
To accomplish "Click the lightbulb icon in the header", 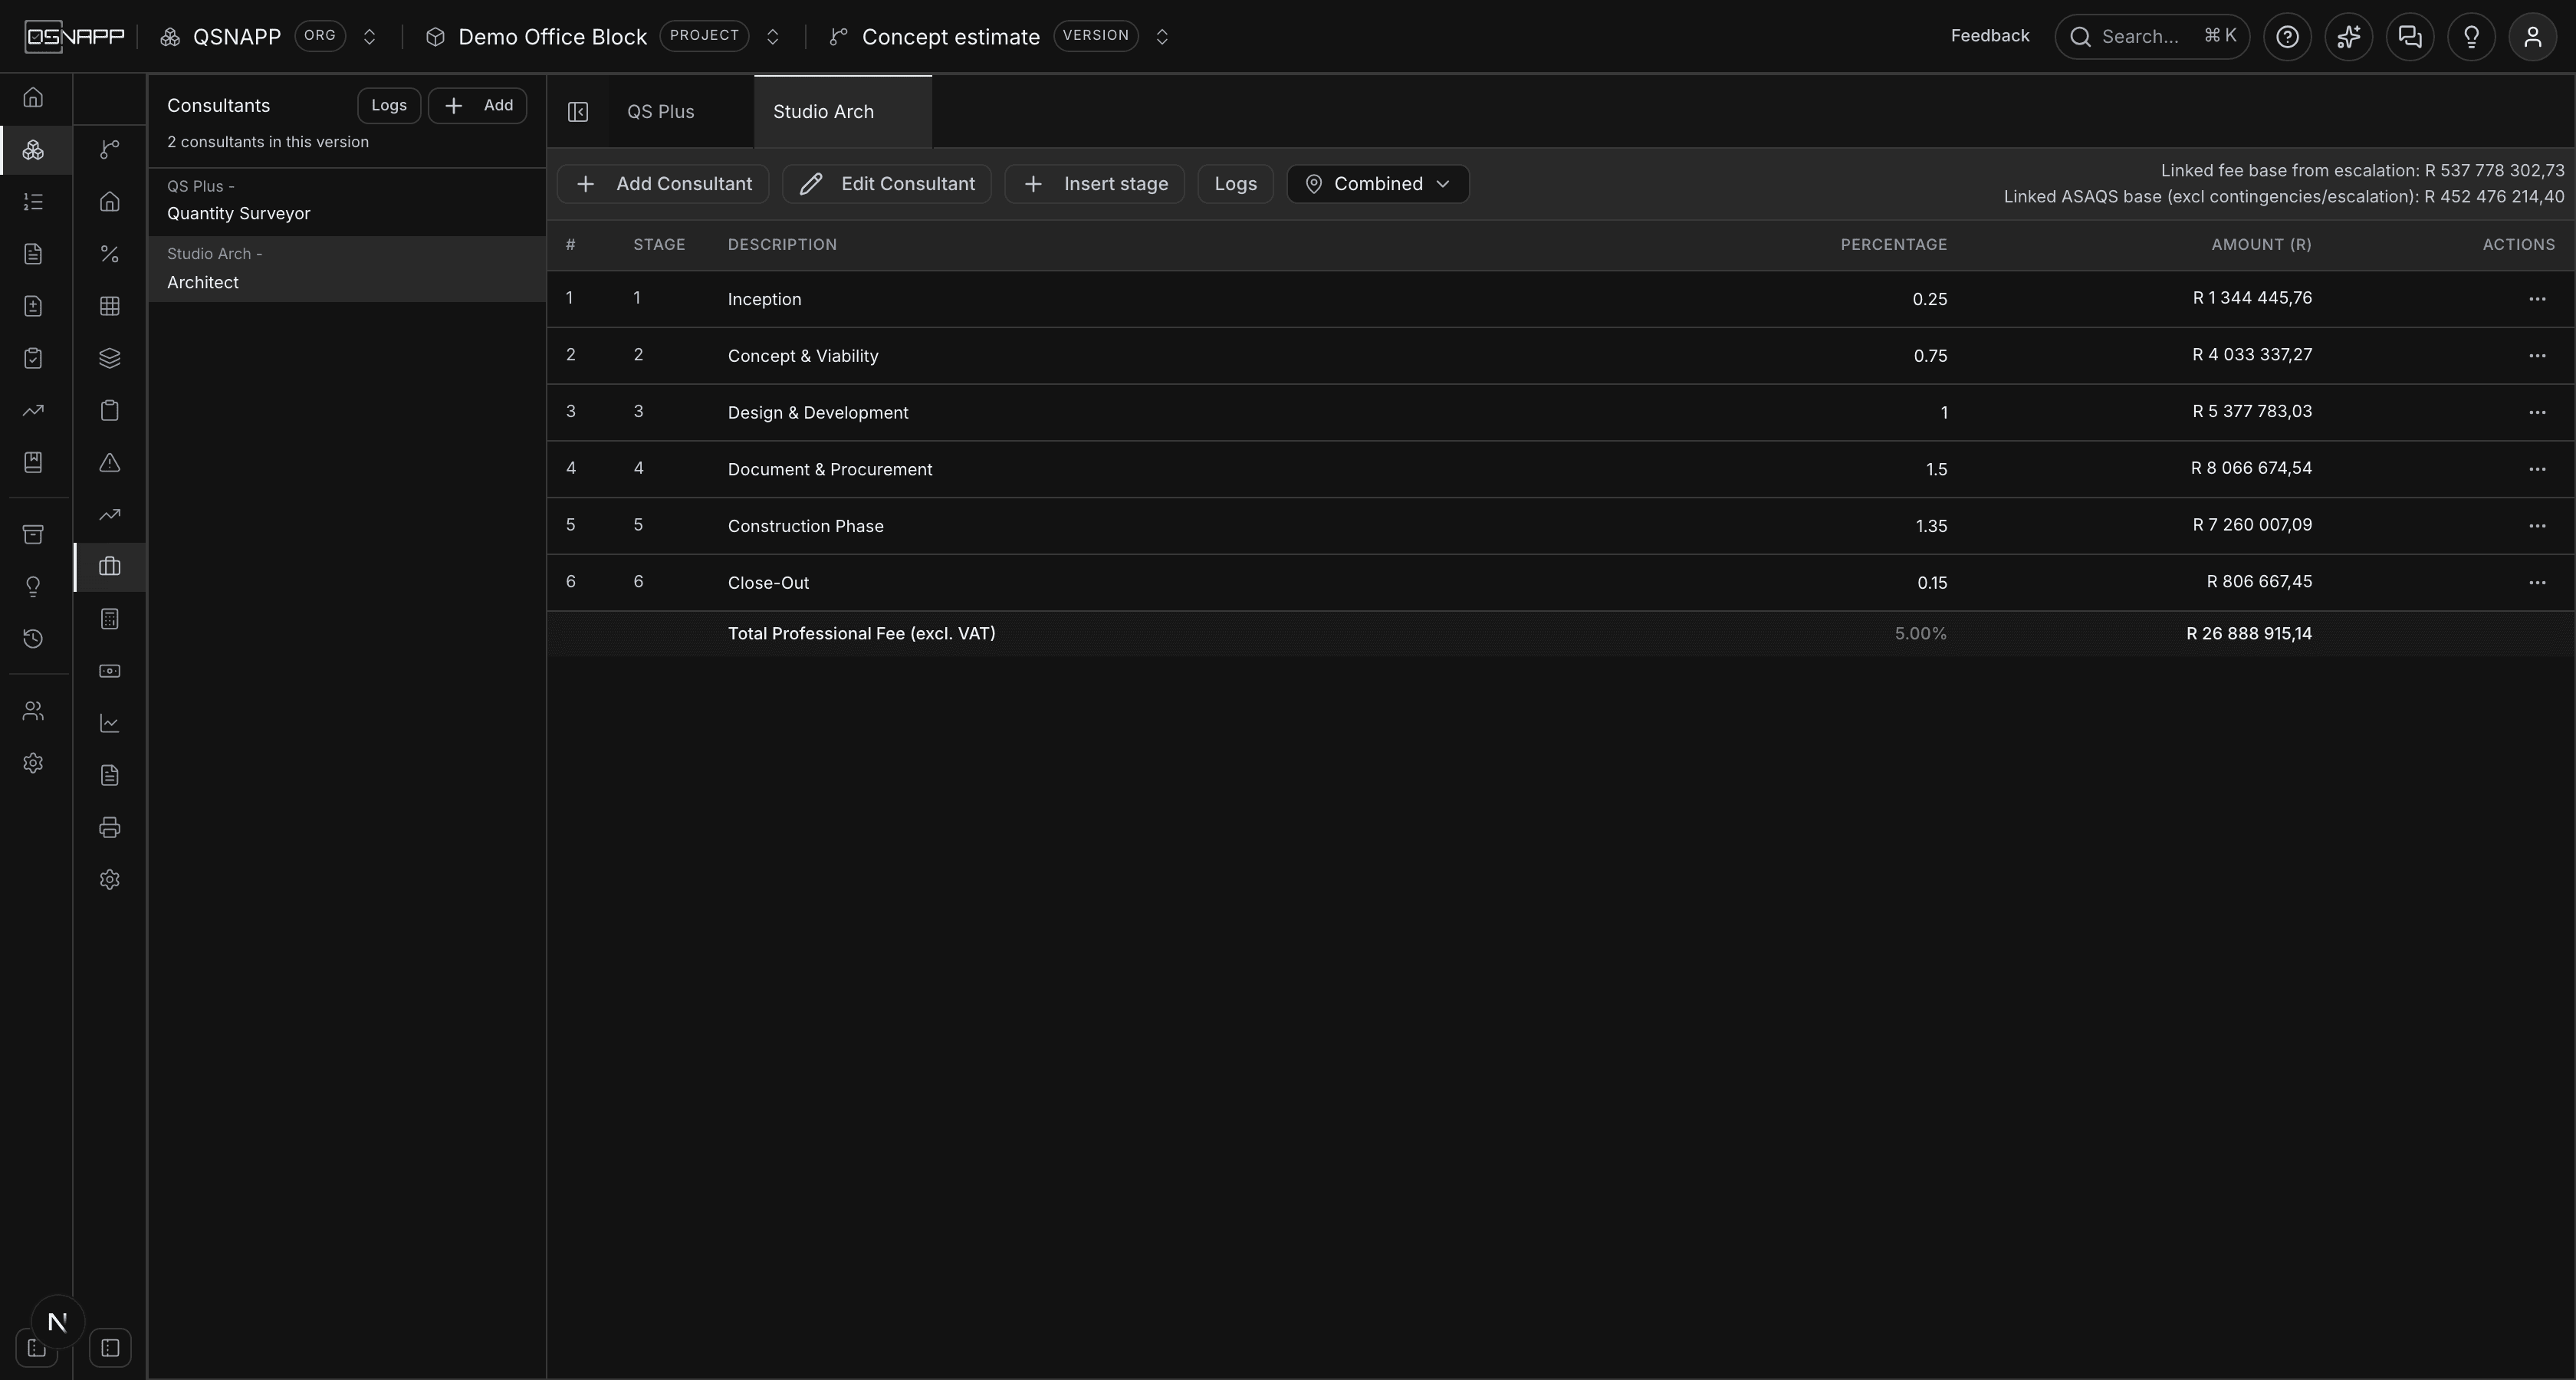I will (2471, 37).
